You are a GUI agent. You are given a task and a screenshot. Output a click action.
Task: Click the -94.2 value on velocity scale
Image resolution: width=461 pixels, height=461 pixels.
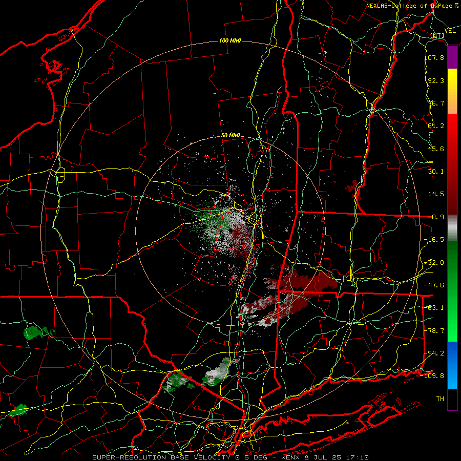(x=434, y=353)
